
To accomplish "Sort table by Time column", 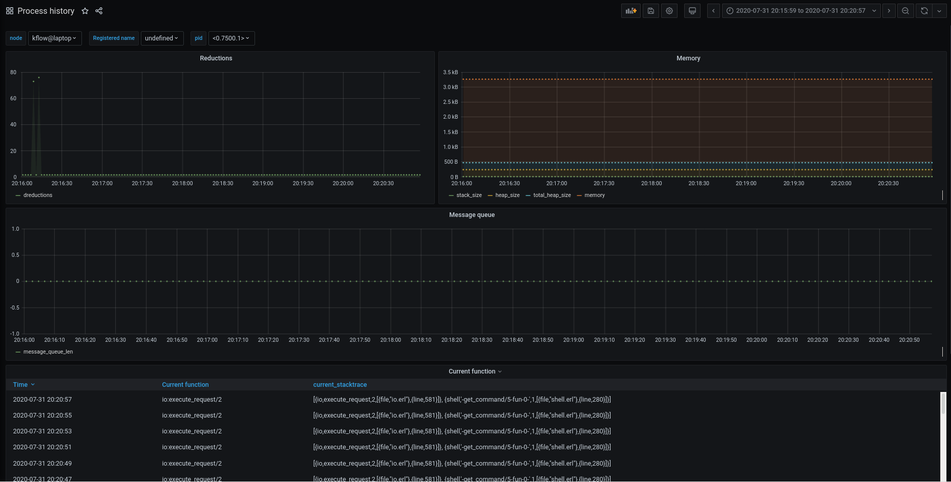I will point(24,385).
